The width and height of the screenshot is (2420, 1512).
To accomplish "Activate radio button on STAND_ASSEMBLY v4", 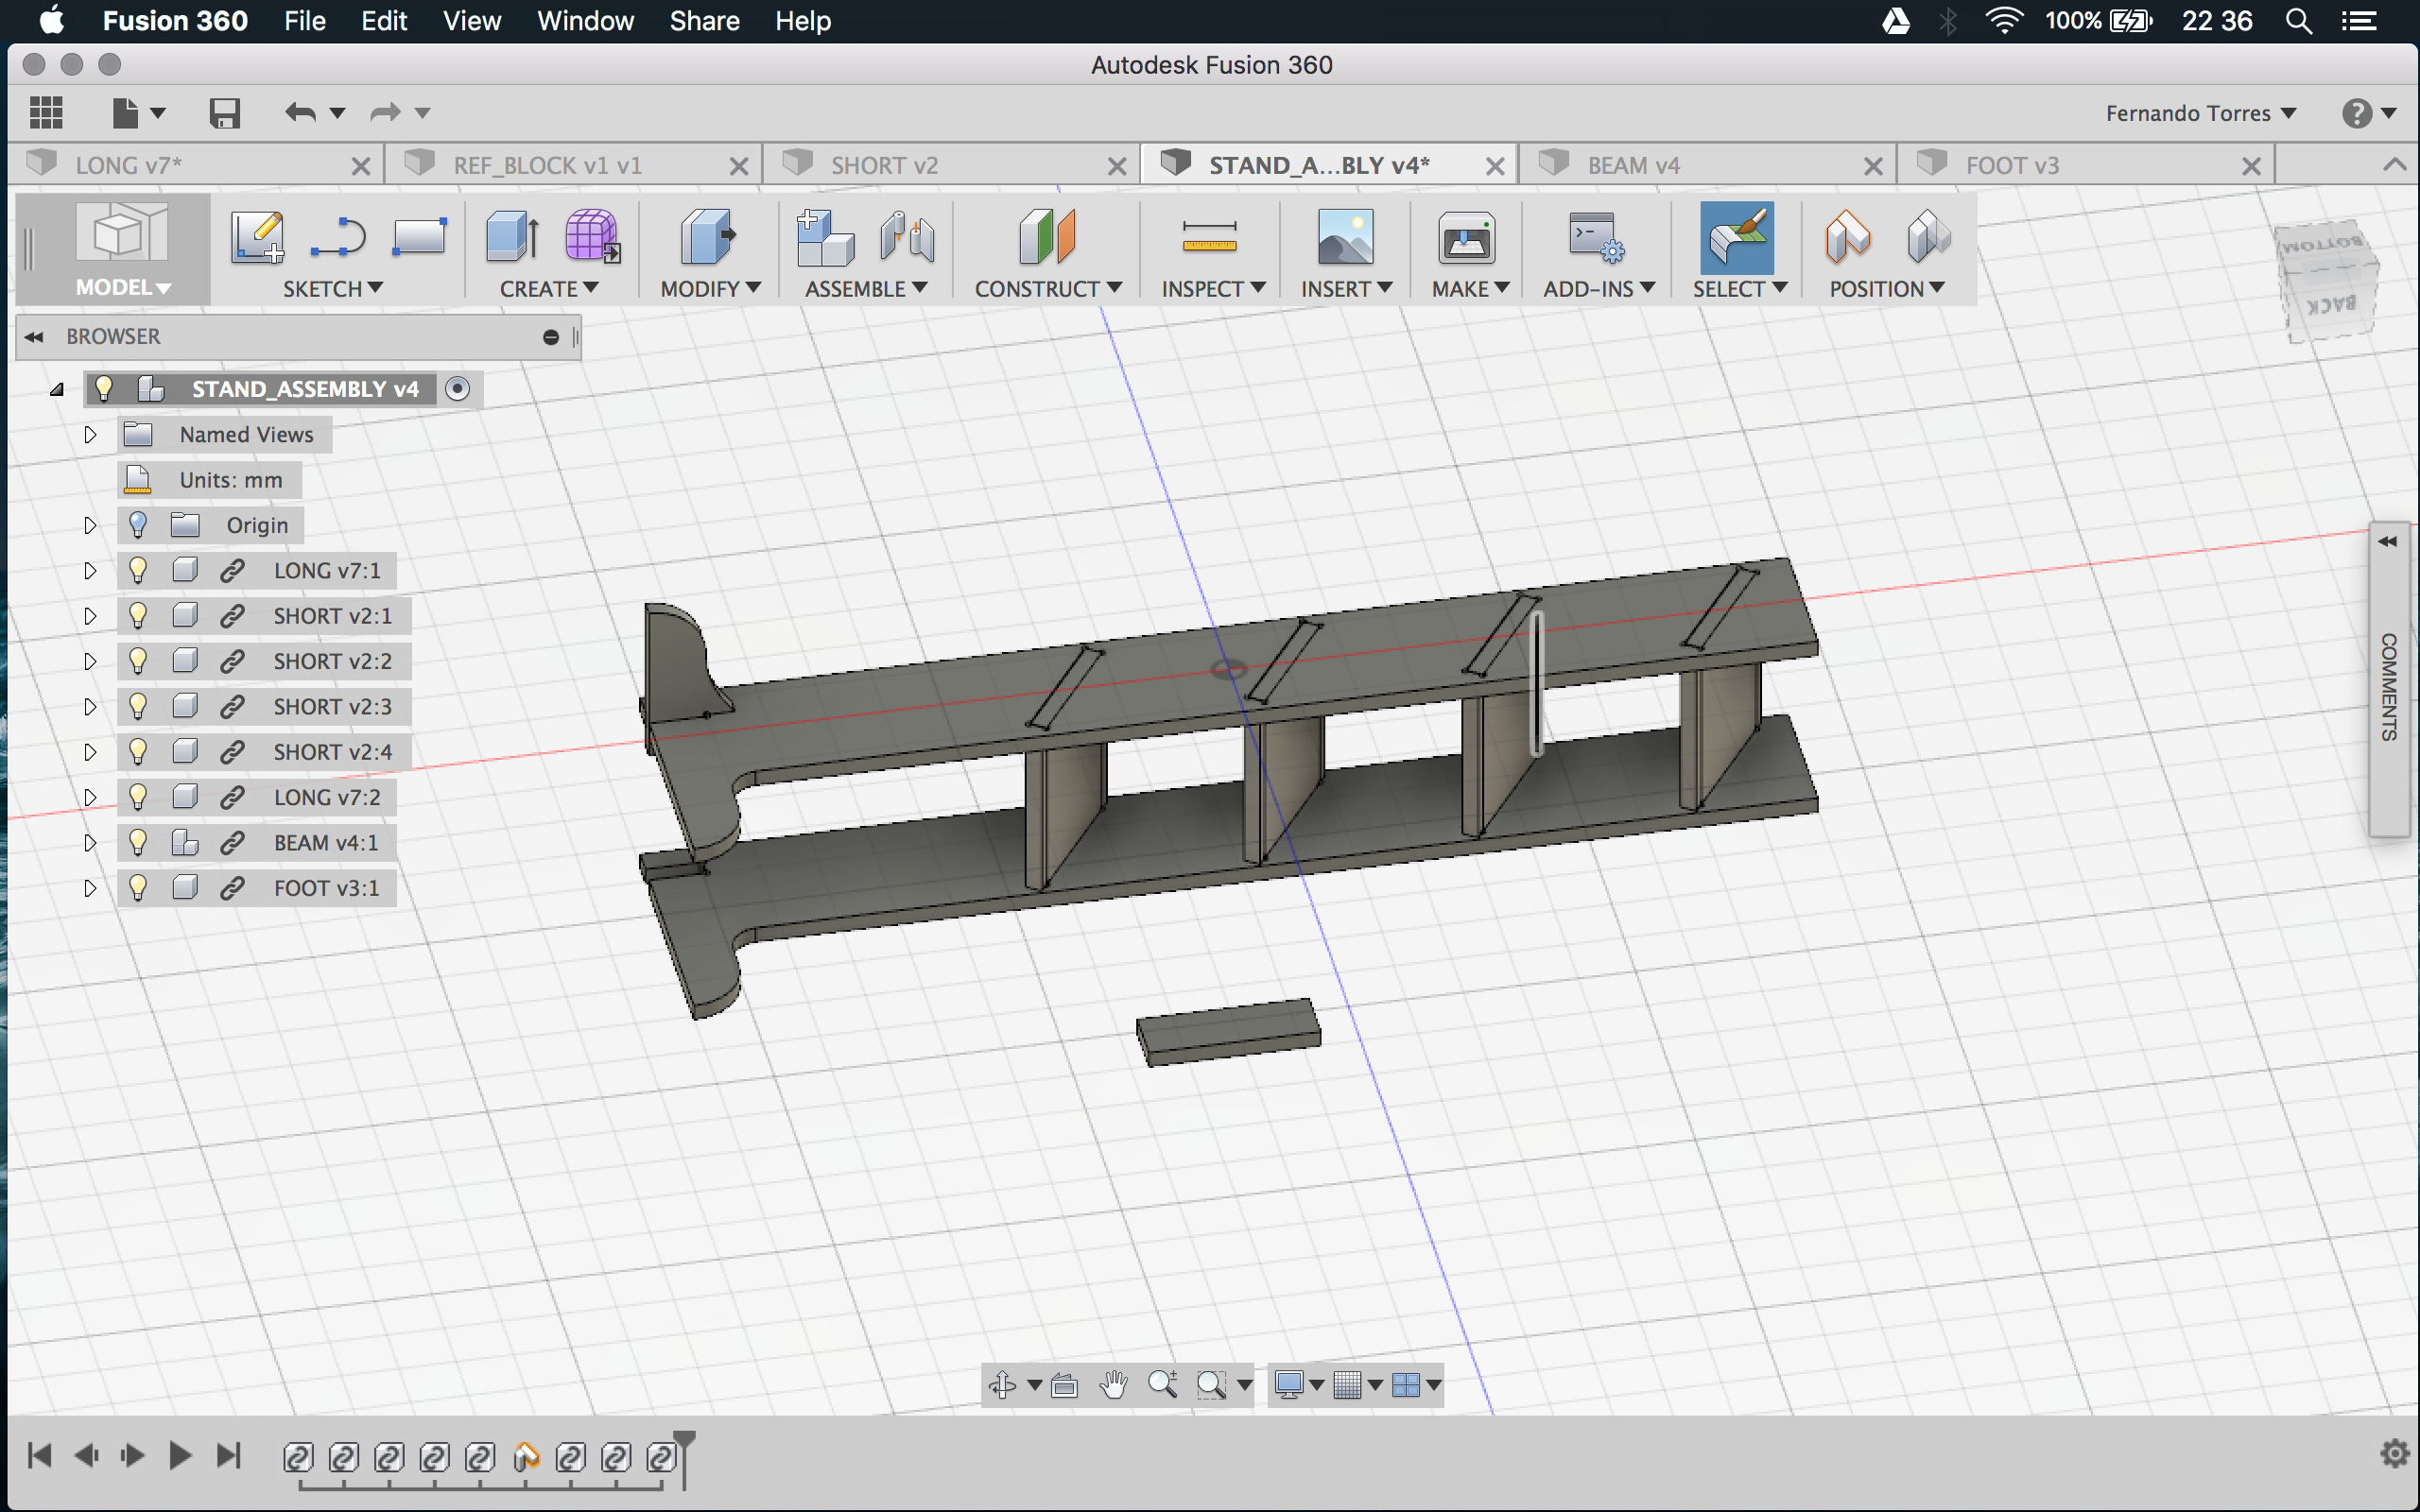I will point(457,389).
